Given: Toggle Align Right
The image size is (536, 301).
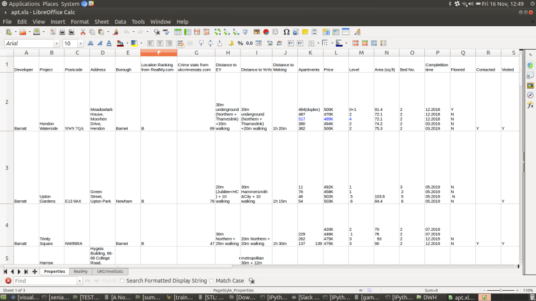Looking at the screenshot, I should pyautogui.click(x=169, y=43).
